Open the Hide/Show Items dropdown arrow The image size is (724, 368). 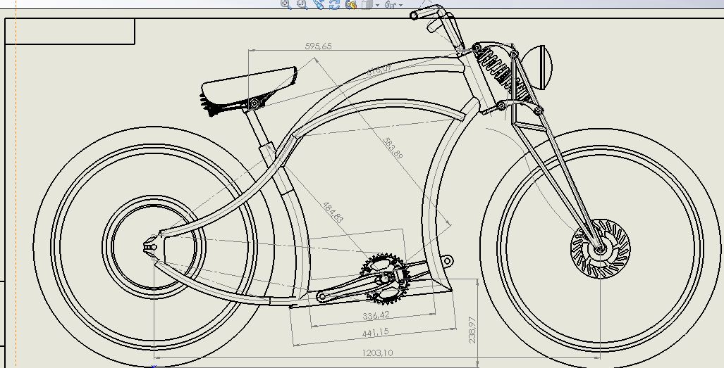click(401, 5)
